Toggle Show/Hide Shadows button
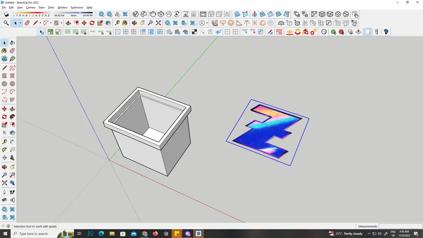 click(6, 14)
